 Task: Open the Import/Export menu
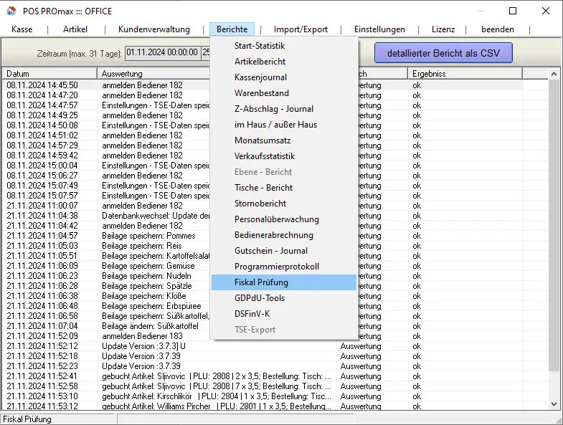(301, 29)
